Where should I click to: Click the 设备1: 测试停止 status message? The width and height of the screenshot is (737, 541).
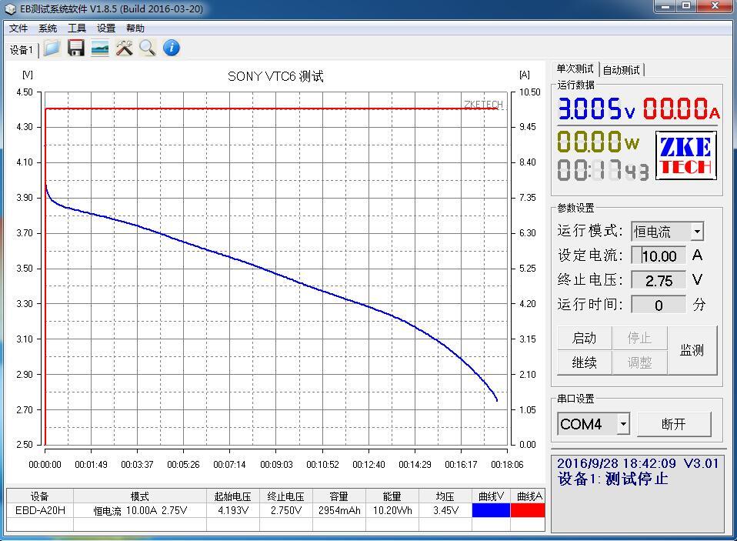(x=612, y=479)
